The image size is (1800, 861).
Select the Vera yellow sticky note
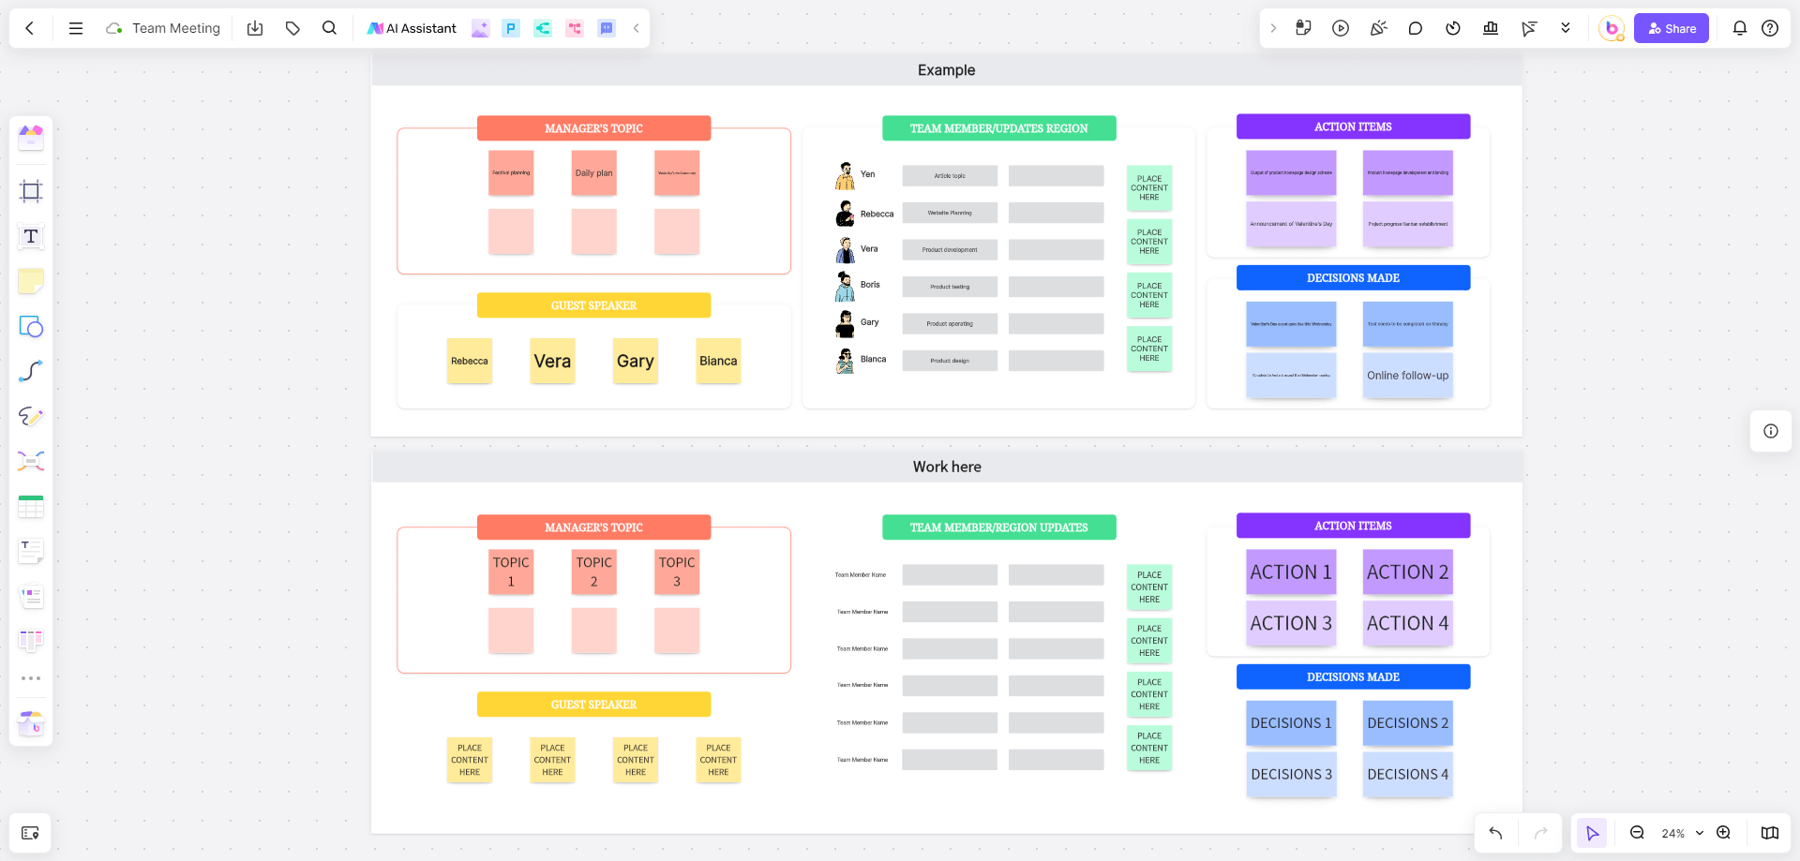click(x=552, y=361)
